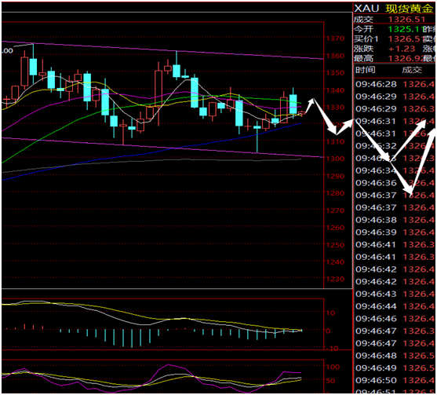Click the 1370 price axis label
The height and width of the screenshot is (395, 437).
tap(335, 38)
